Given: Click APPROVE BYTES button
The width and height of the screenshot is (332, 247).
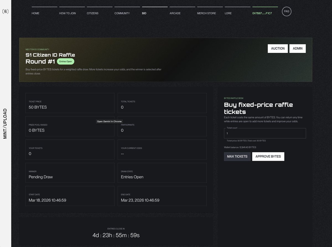Looking at the screenshot, I should pyautogui.click(x=268, y=156).
